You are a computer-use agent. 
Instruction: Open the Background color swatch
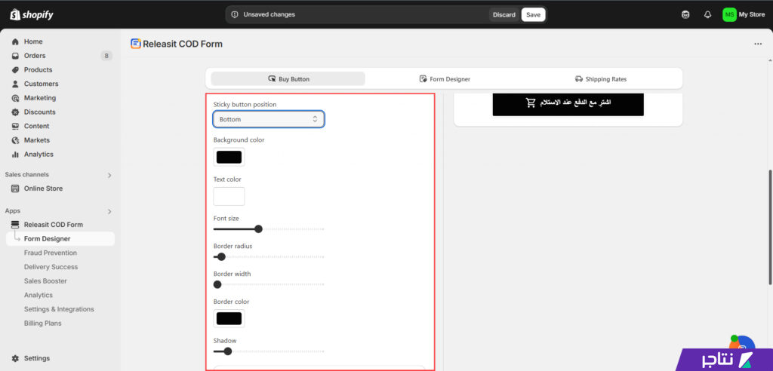229,157
